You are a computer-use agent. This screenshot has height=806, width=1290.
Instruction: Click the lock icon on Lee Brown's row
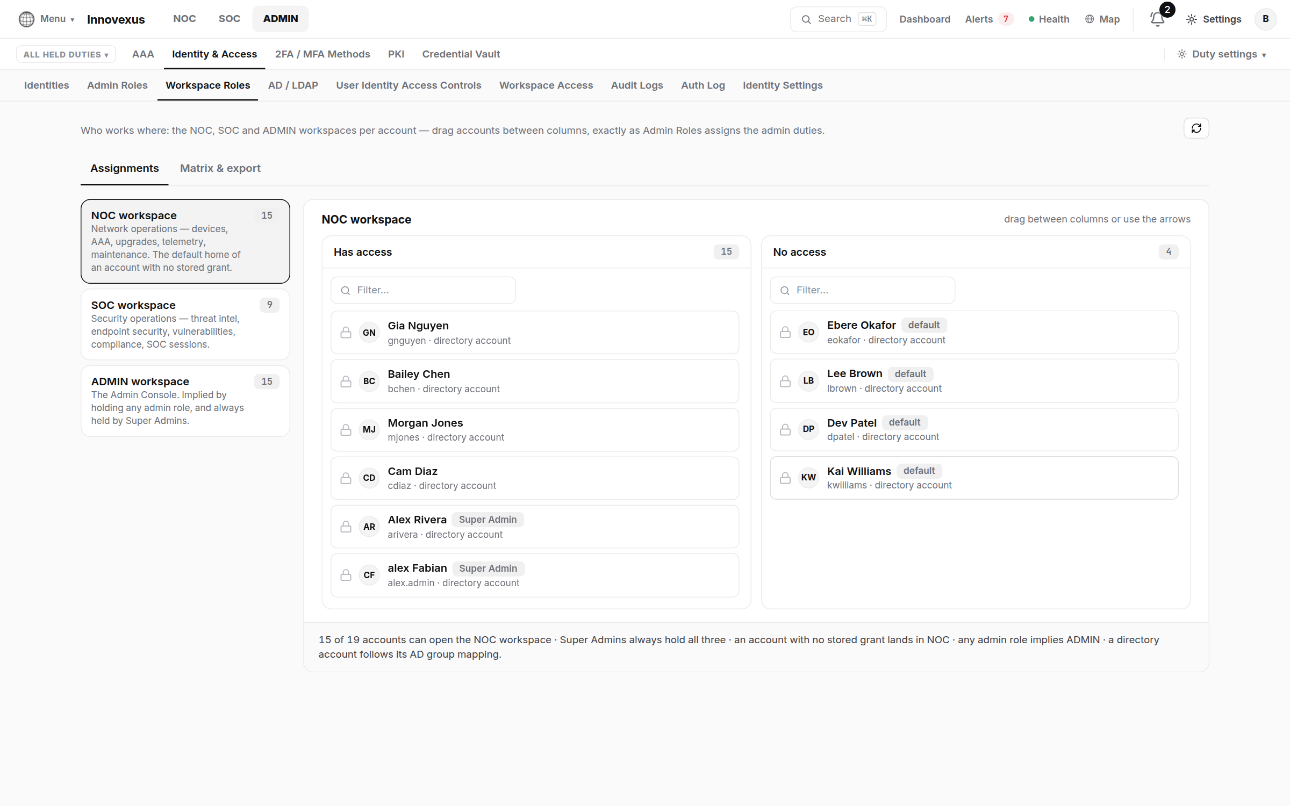(x=785, y=381)
